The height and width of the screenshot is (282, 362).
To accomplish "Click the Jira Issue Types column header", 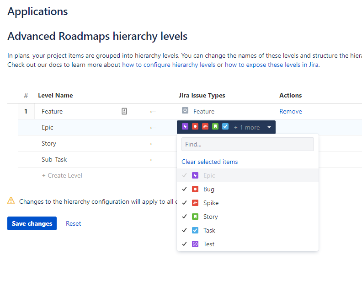I will click(202, 95).
